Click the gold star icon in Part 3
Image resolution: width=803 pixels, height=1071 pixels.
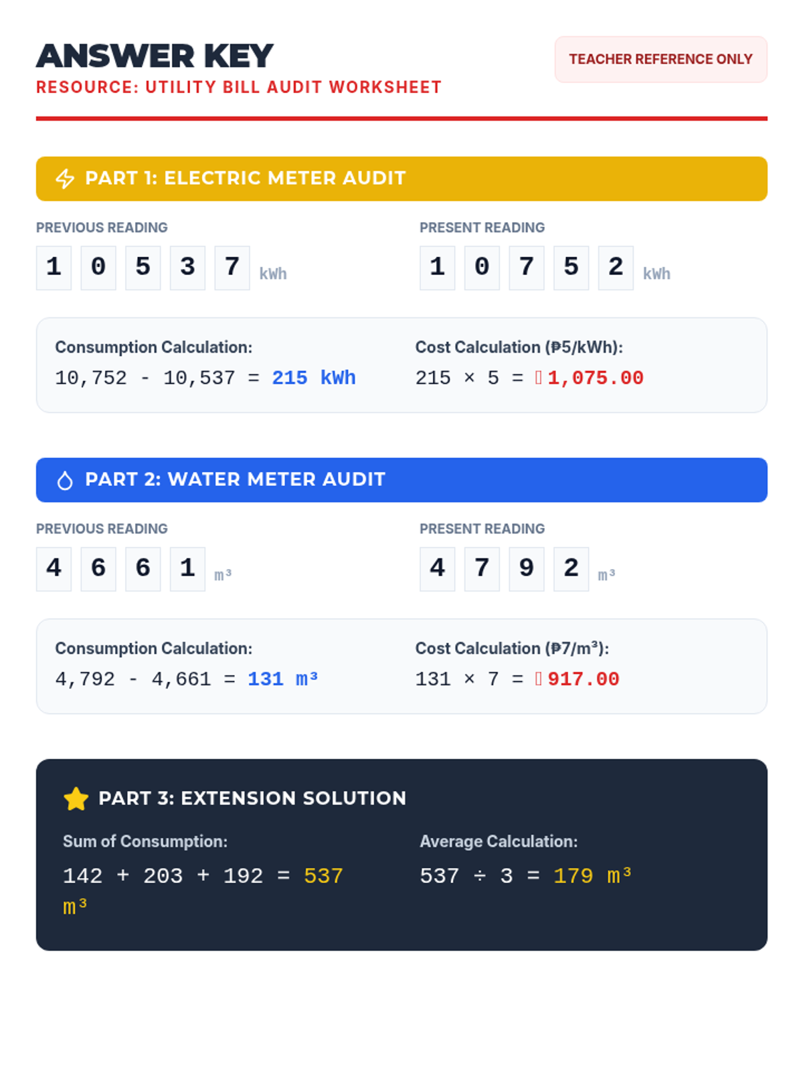76,799
